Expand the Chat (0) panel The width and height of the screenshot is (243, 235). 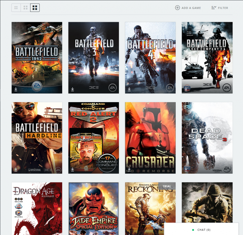coord(201,230)
